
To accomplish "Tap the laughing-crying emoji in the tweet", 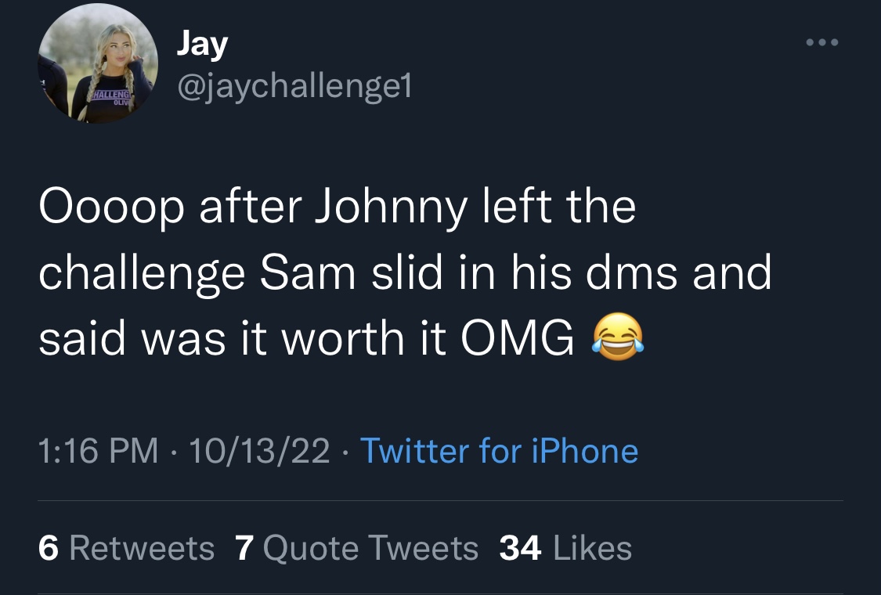I will (x=618, y=337).
